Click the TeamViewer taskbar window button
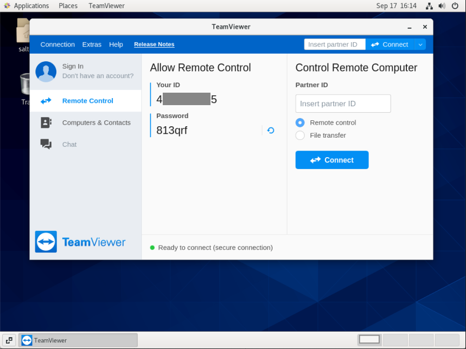This screenshot has width=466, height=349. (x=78, y=340)
